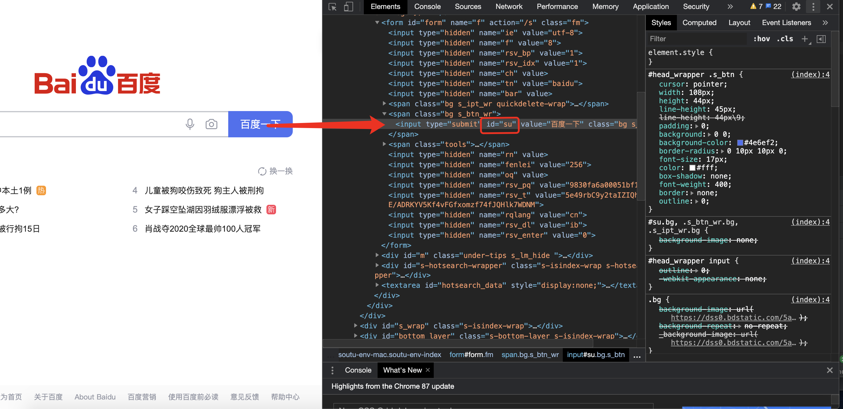Open the Computed styles tab

699,23
